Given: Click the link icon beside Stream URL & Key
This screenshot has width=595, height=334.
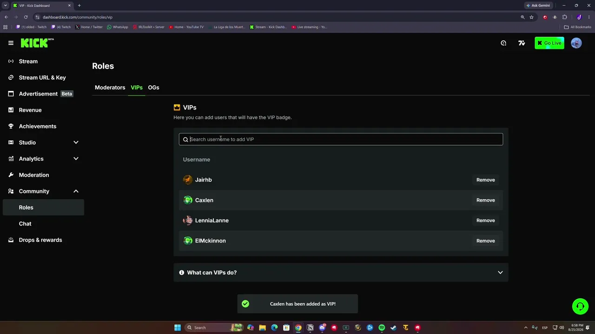Looking at the screenshot, I should point(11,77).
